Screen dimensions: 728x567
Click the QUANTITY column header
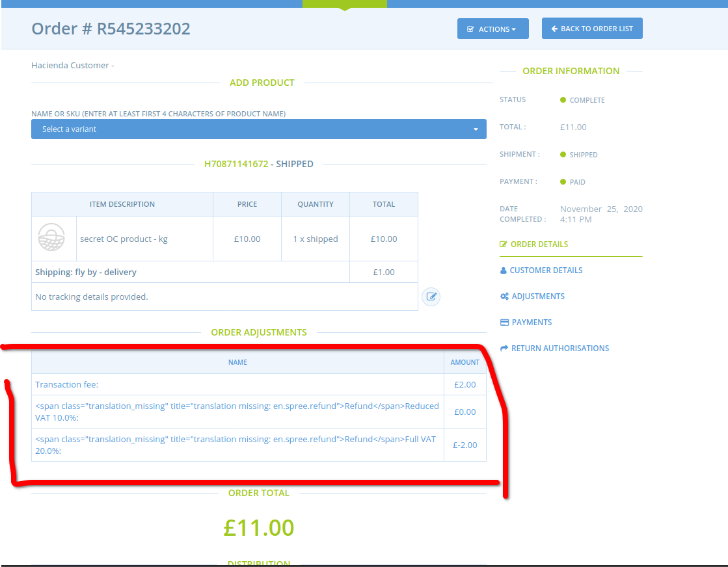(x=316, y=204)
